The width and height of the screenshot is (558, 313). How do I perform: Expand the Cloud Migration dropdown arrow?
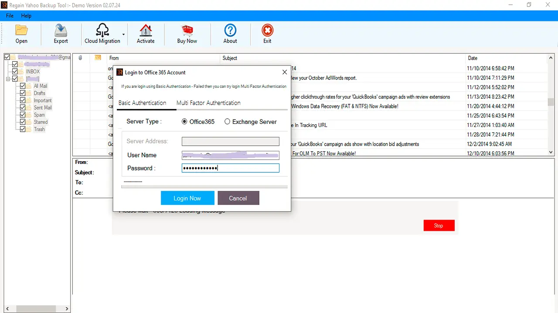[124, 34]
